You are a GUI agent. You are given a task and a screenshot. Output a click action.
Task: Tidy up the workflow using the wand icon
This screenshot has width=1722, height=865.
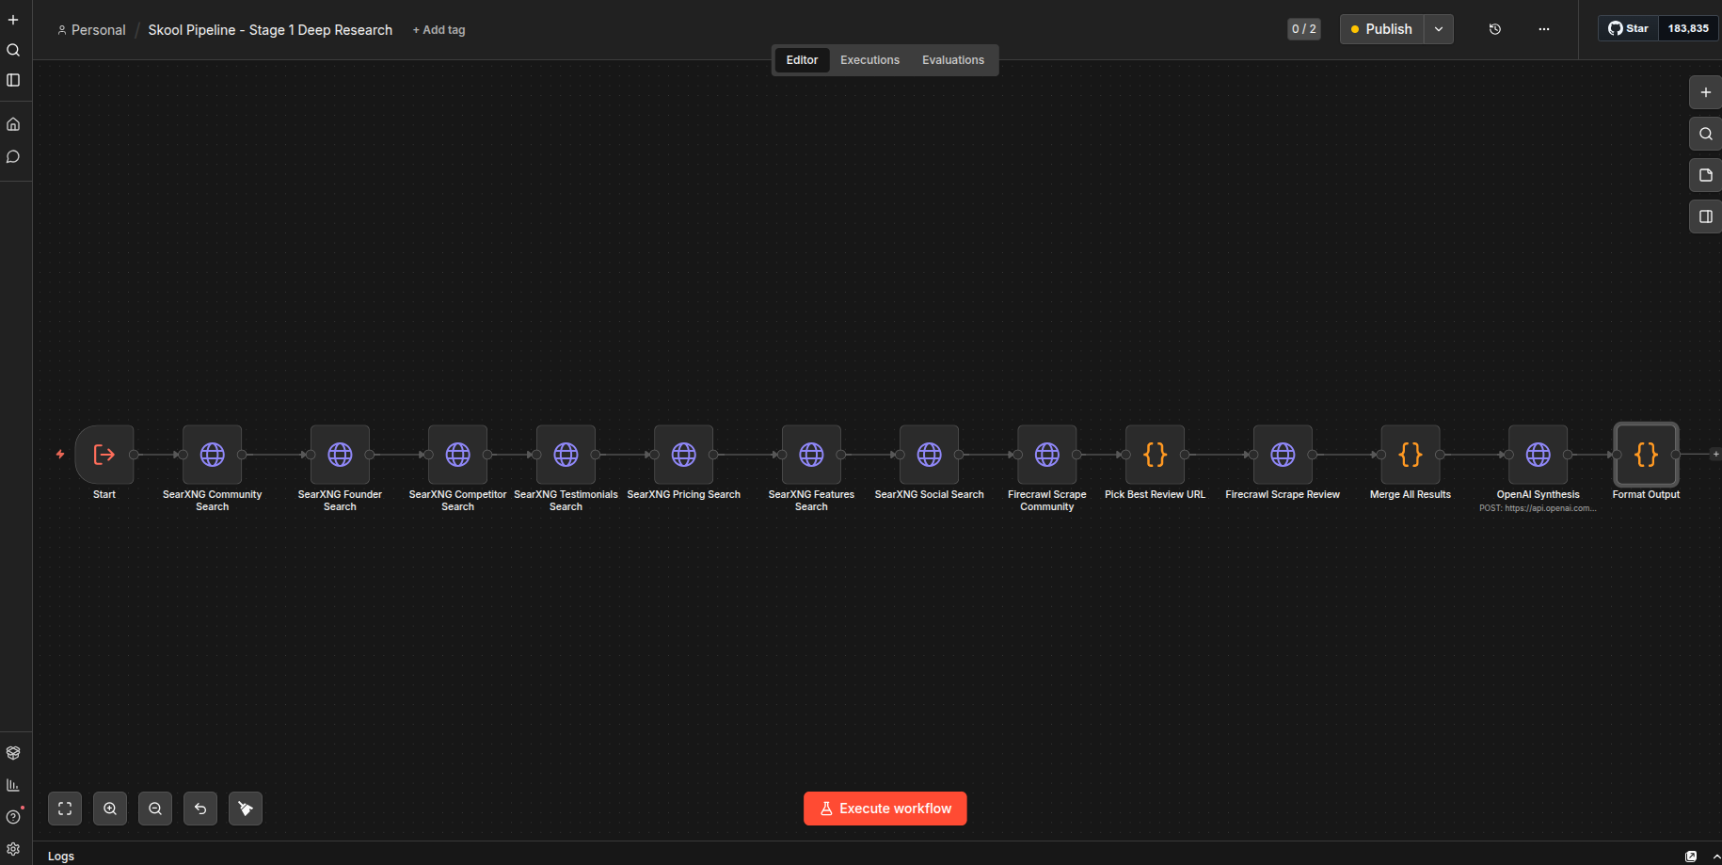[245, 808]
